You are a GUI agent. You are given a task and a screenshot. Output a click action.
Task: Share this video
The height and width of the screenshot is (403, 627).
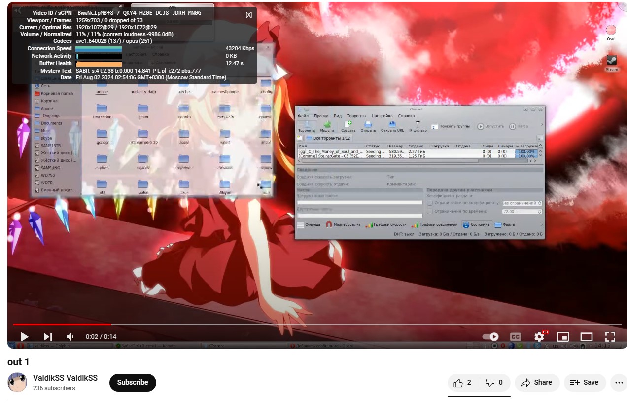click(537, 383)
